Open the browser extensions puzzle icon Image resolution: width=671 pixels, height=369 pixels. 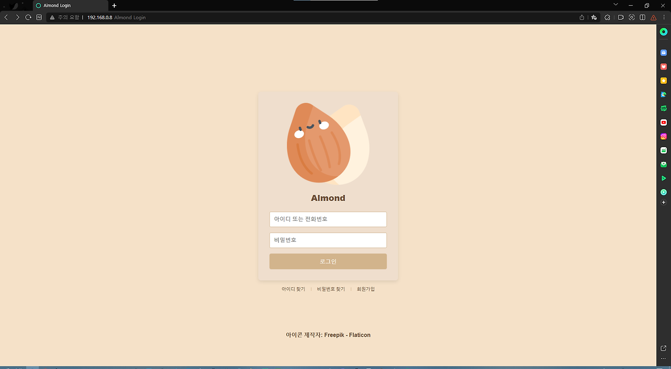click(608, 17)
